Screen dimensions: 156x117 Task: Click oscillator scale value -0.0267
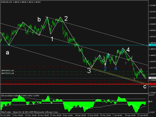[152, 112]
